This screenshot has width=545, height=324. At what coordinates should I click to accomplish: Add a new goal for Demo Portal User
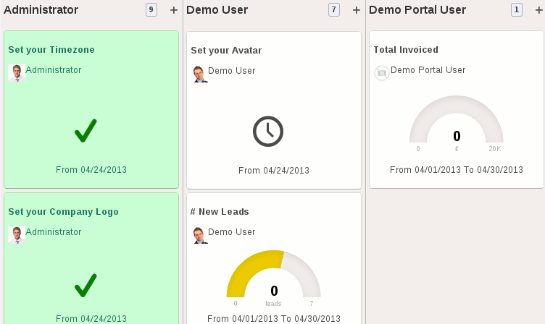[x=538, y=10]
